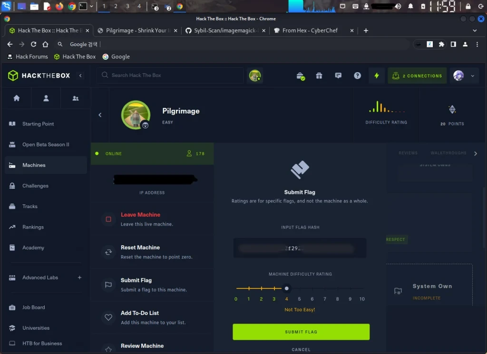Image resolution: width=487 pixels, height=354 pixels.
Task: Click the Pilgrimage machine avatar next to search
Action: pos(255,76)
